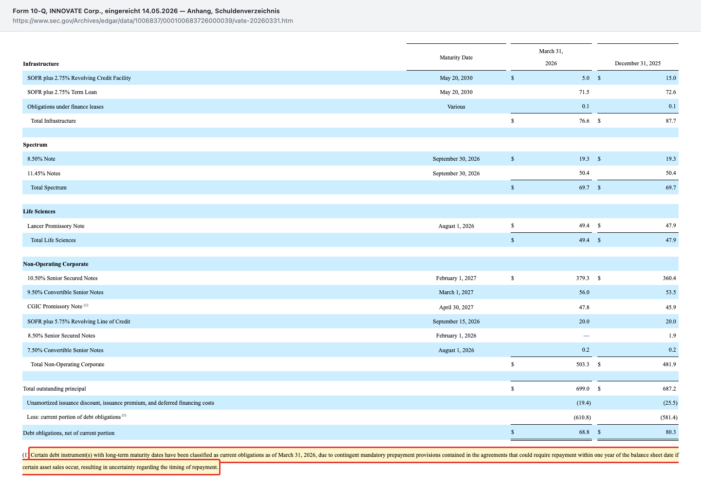Click the CGIC Promissory Note footnote marker

[x=86, y=305]
